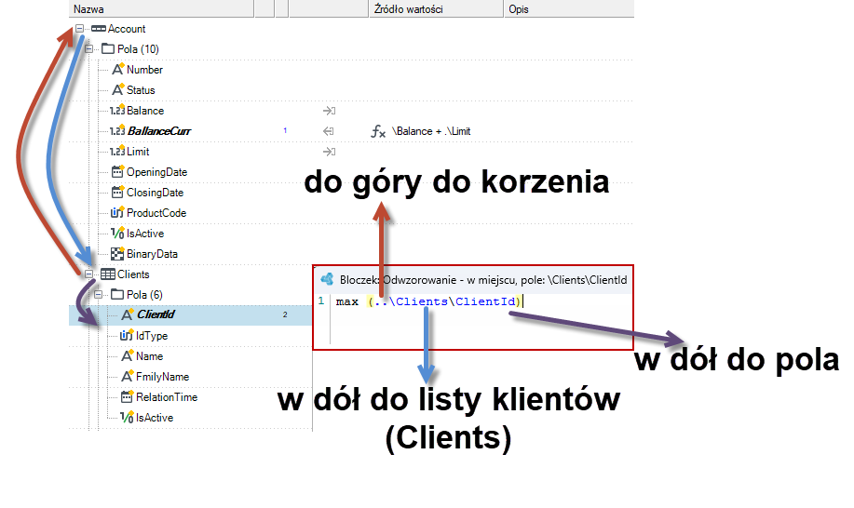Click the order number 1 in BallanceCurr row
Screen dimensions: 854x508
pos(285,130)
